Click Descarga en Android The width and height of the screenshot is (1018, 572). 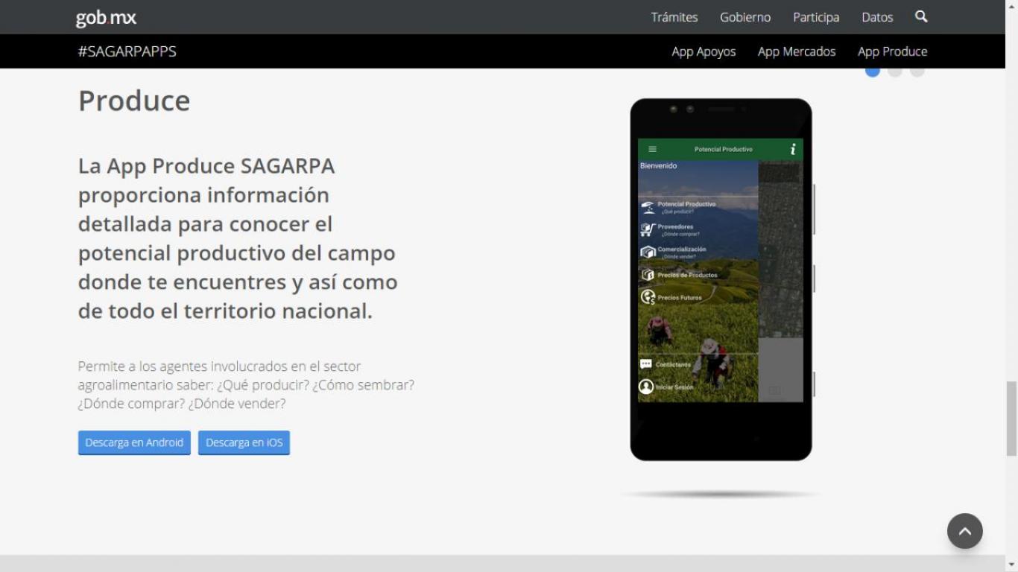[x=134, y=442]
